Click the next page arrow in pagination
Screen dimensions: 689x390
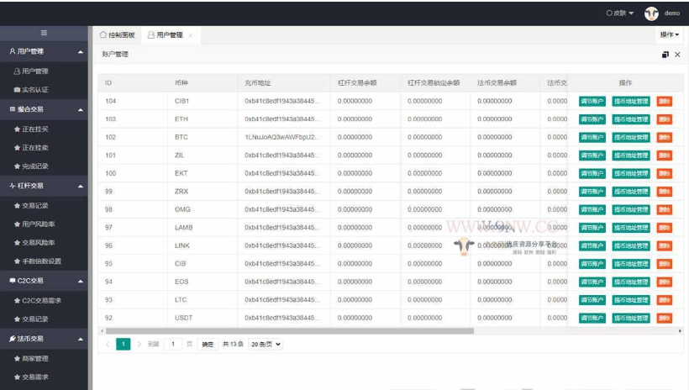[x=139, y=345]
